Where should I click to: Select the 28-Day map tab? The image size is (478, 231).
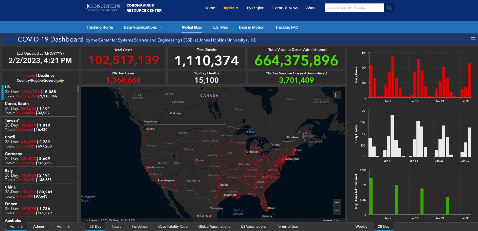[95, 226]
